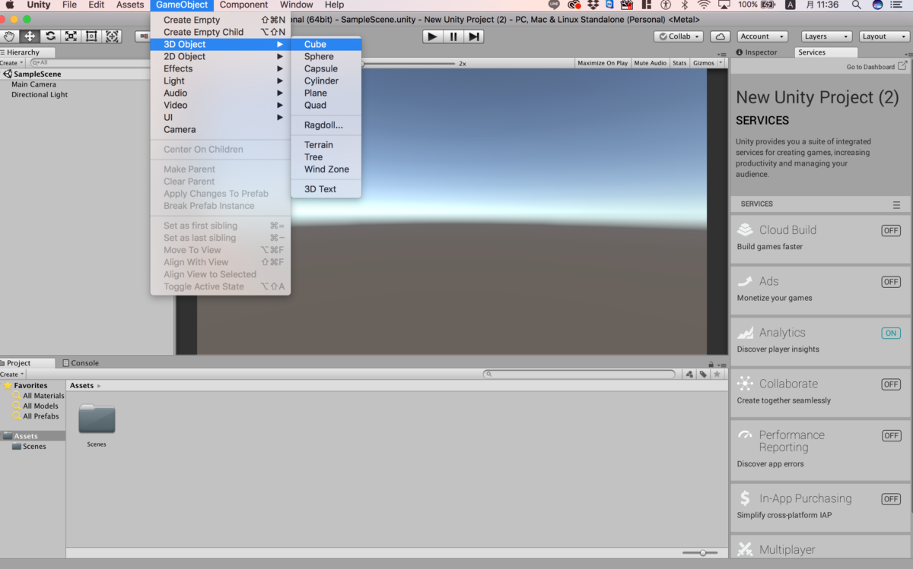The image size is (913, 569).
Task: Open the Layout dropdown
Action: [884, 36]
